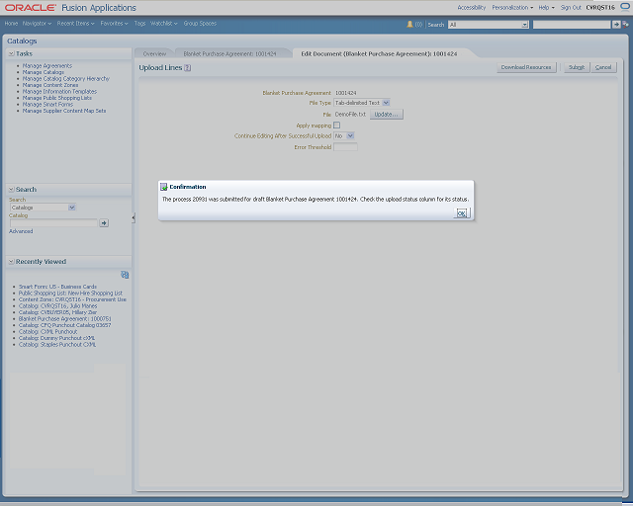Toggle the Apply mapping checkbox
The height and width of the screenshot is (506, 633).
point(336,126)
